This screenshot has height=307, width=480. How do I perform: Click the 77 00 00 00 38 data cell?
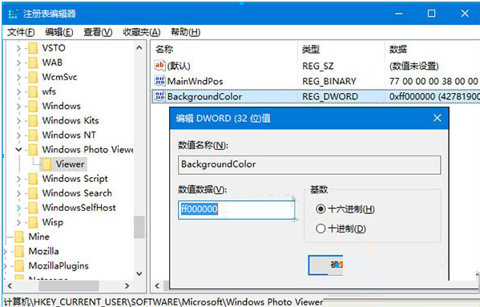pyautogui.click(x=434, y=81)
